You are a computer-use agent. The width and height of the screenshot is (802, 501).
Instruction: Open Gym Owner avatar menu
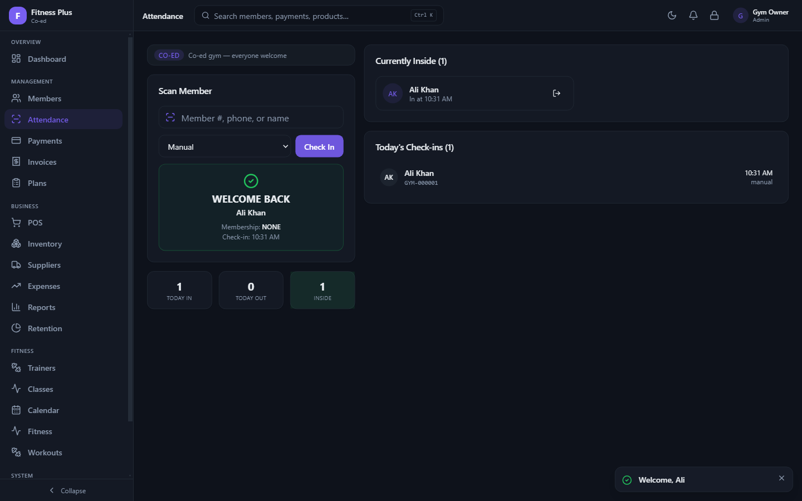740,16
